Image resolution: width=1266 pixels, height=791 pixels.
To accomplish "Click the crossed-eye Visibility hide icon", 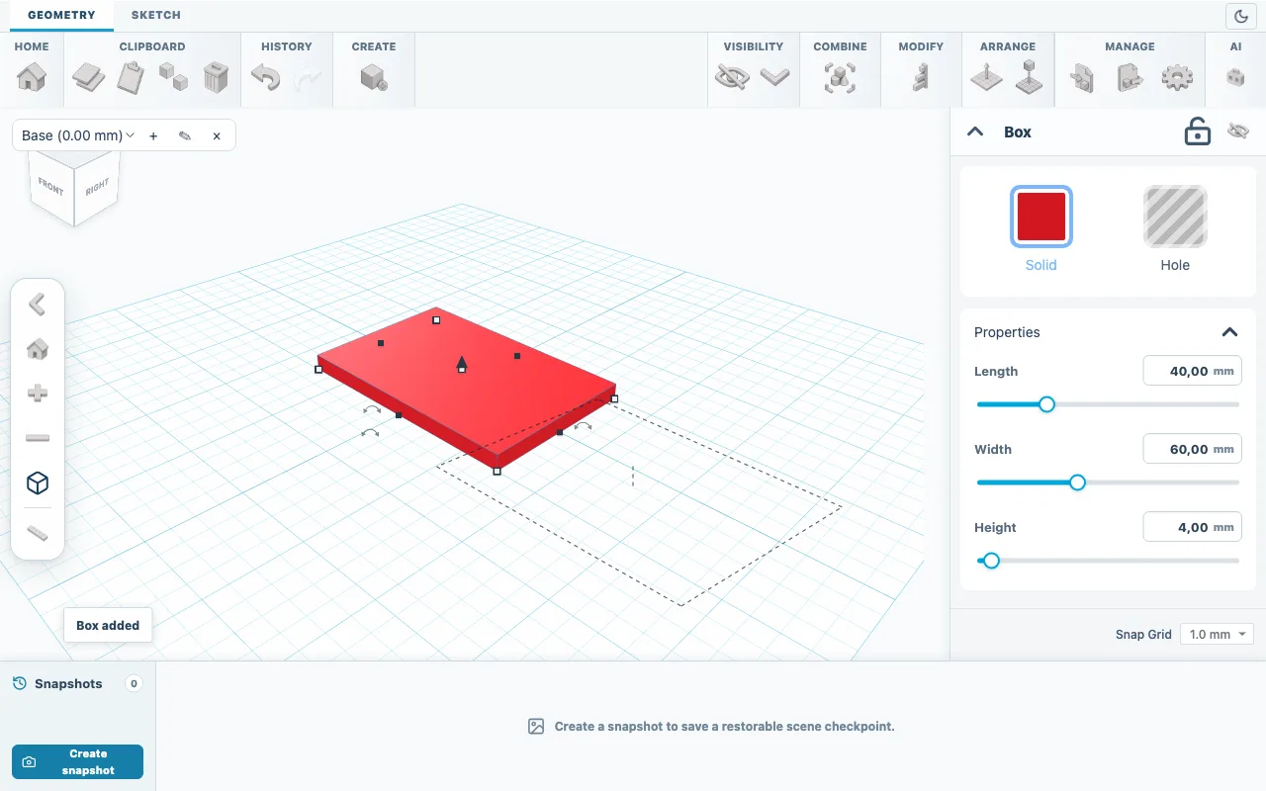I will (732, 77).
